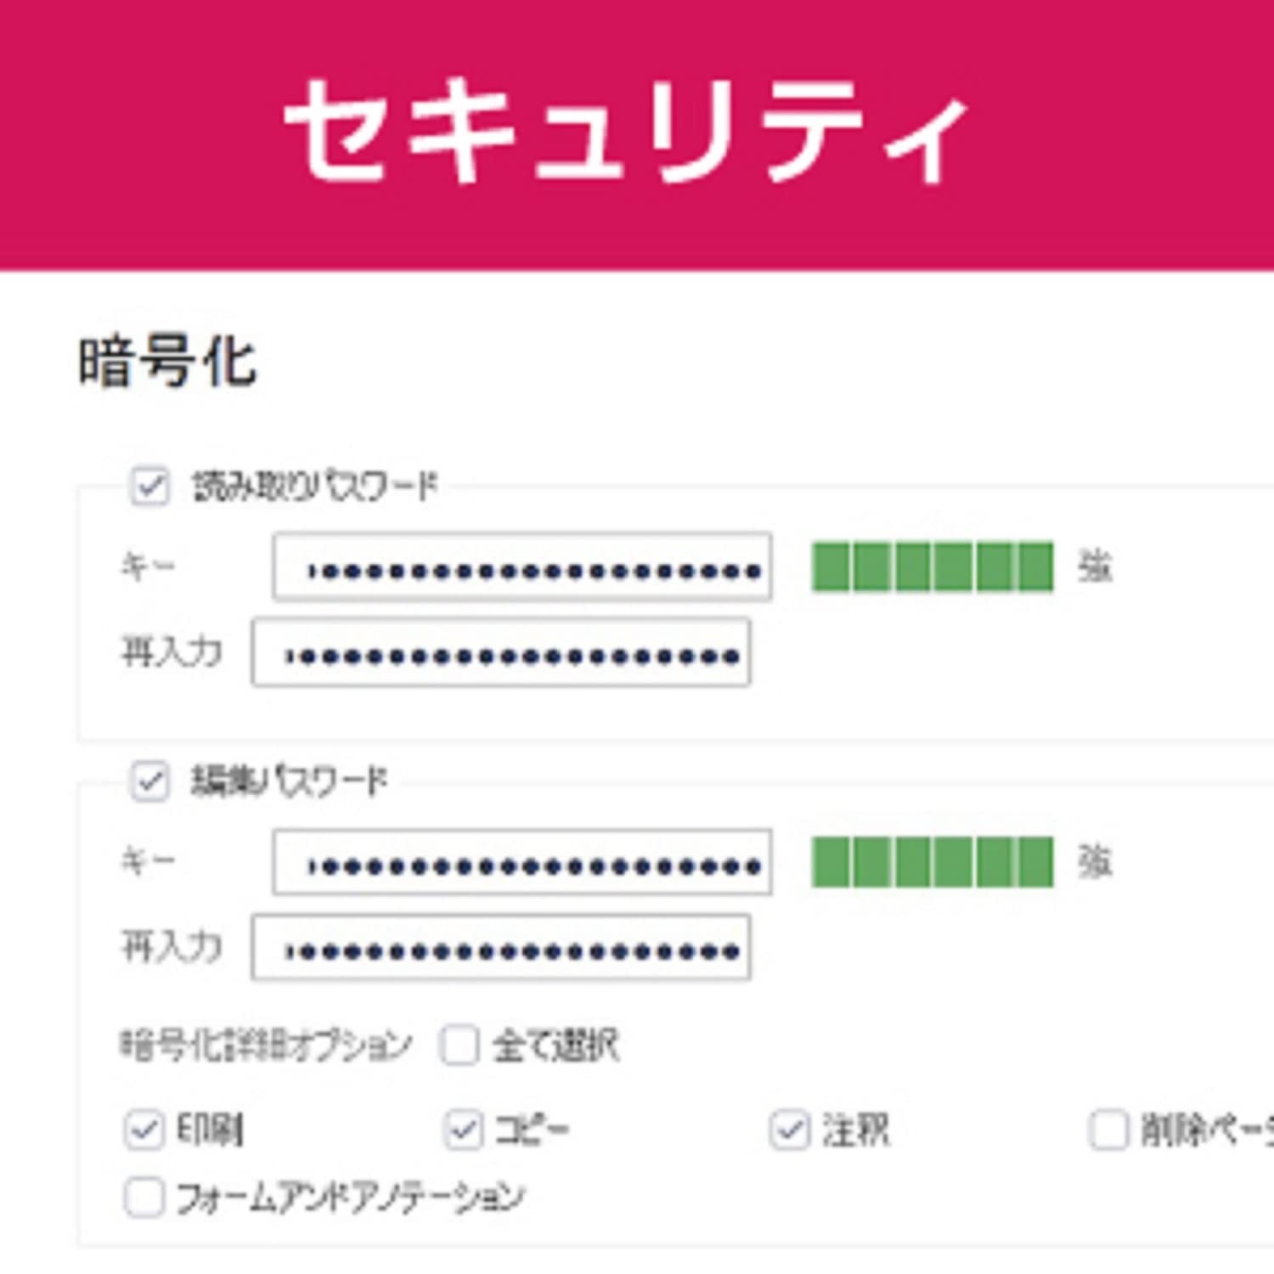Disable the 印刷 permission checkbox
1274x1274 pixels.
(x=144, y=1130)
